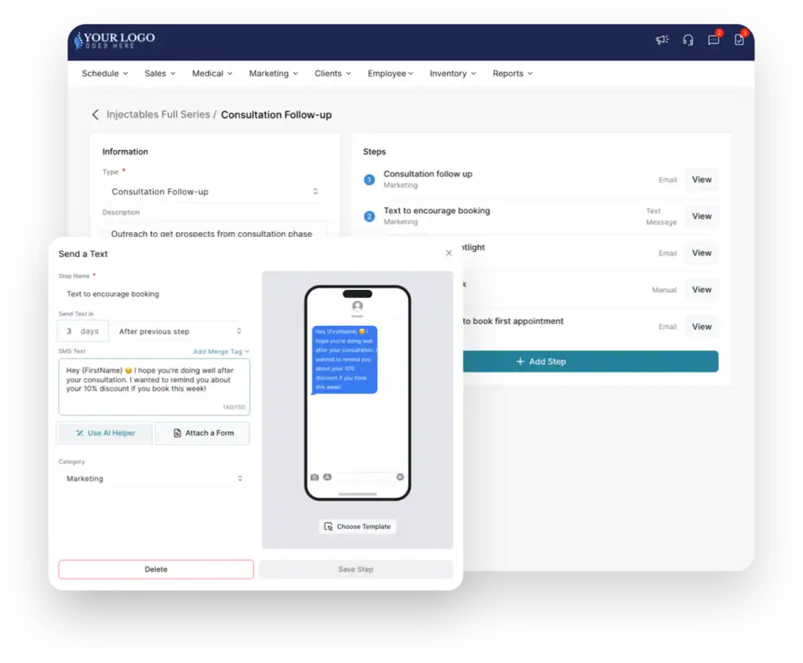This screenshot has height=663, width=803.
Task: Open the headset support icon
Action: point(688,40)
